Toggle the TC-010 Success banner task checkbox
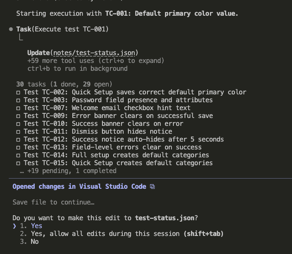 [x=18, y=124]
